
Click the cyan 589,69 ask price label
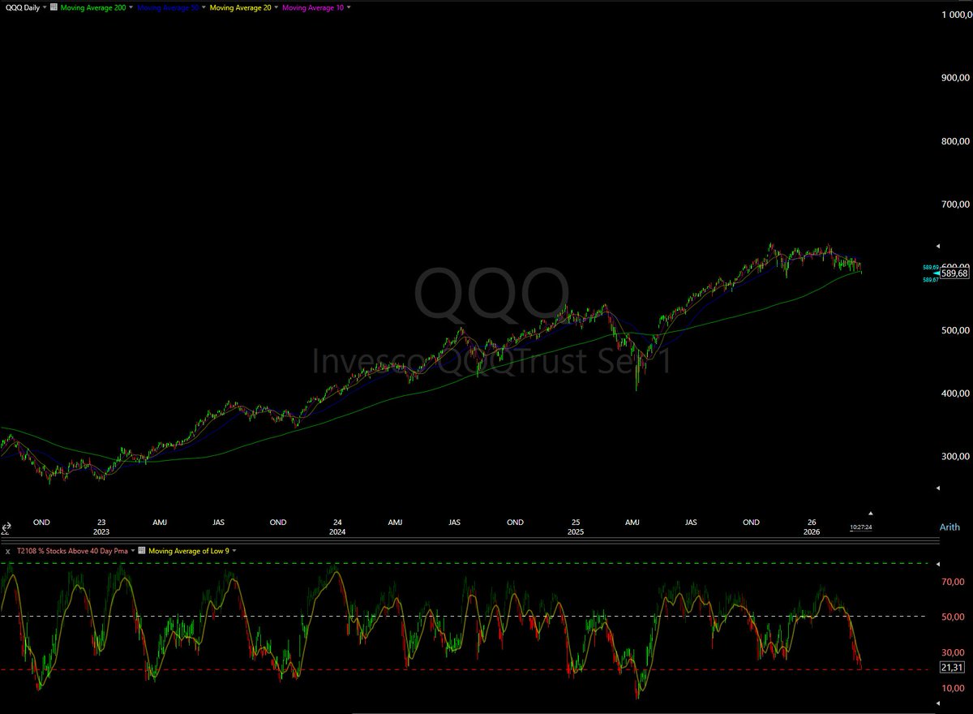930,267
